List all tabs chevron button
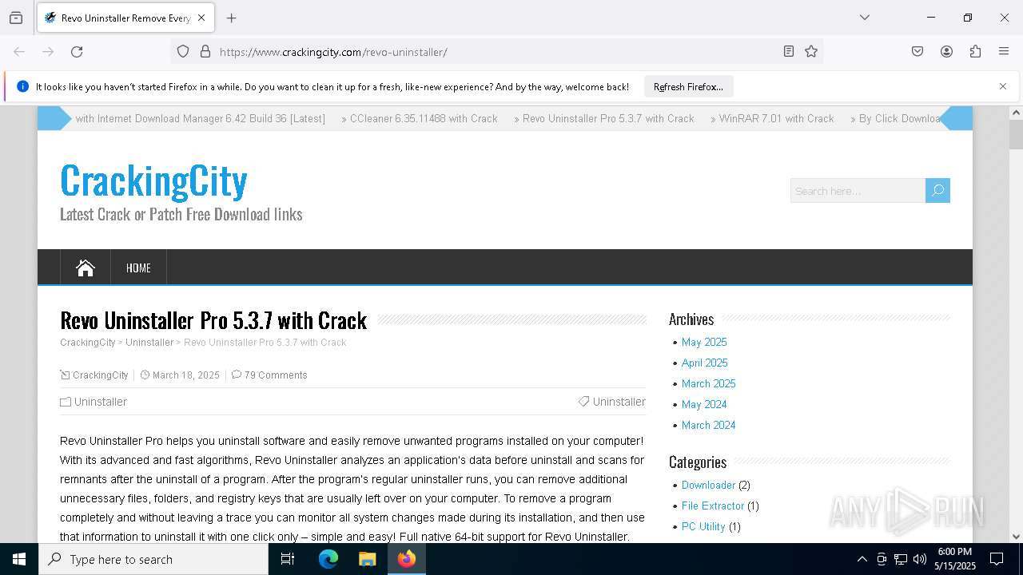This screenshot has width=1023, height=575. point(864,18)
